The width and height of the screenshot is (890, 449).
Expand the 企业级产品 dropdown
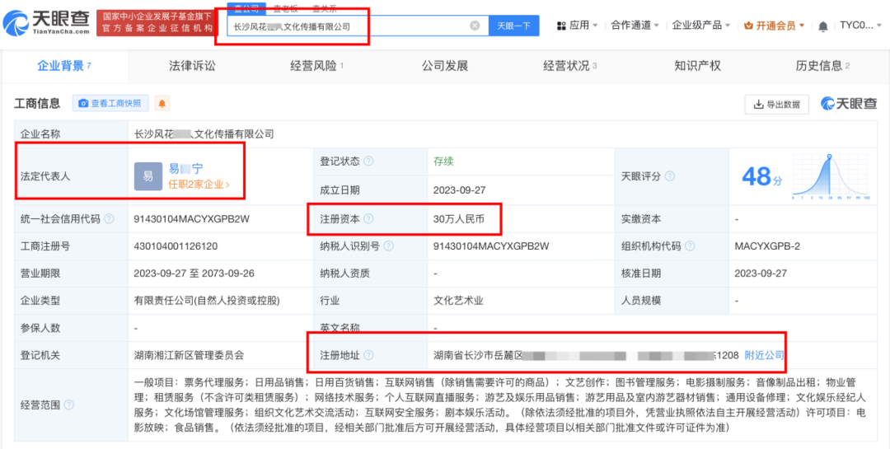[701, 26]
